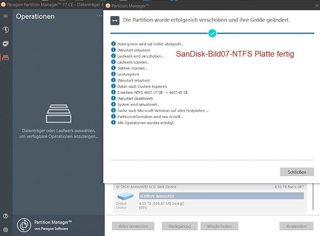Click the Disk 6 drive icon
320x236 pixels.
pos(125,196)
